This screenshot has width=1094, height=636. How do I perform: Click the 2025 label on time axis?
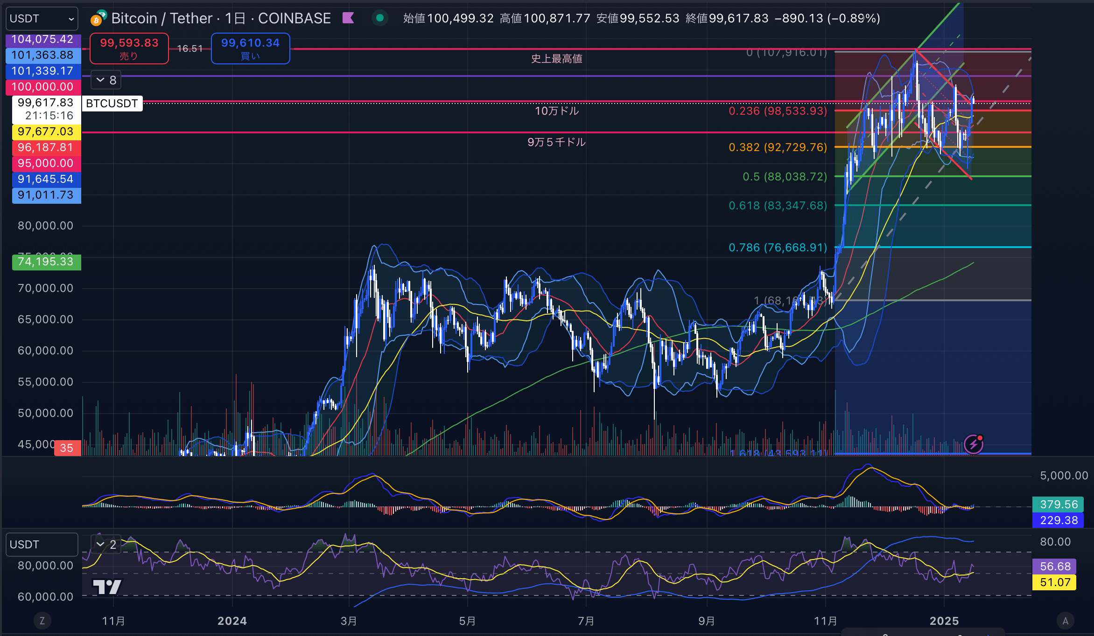(944, 621)
